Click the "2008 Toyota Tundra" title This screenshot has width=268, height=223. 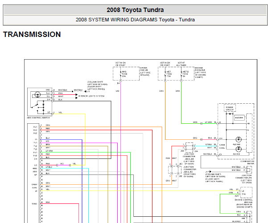pos(135,10)
